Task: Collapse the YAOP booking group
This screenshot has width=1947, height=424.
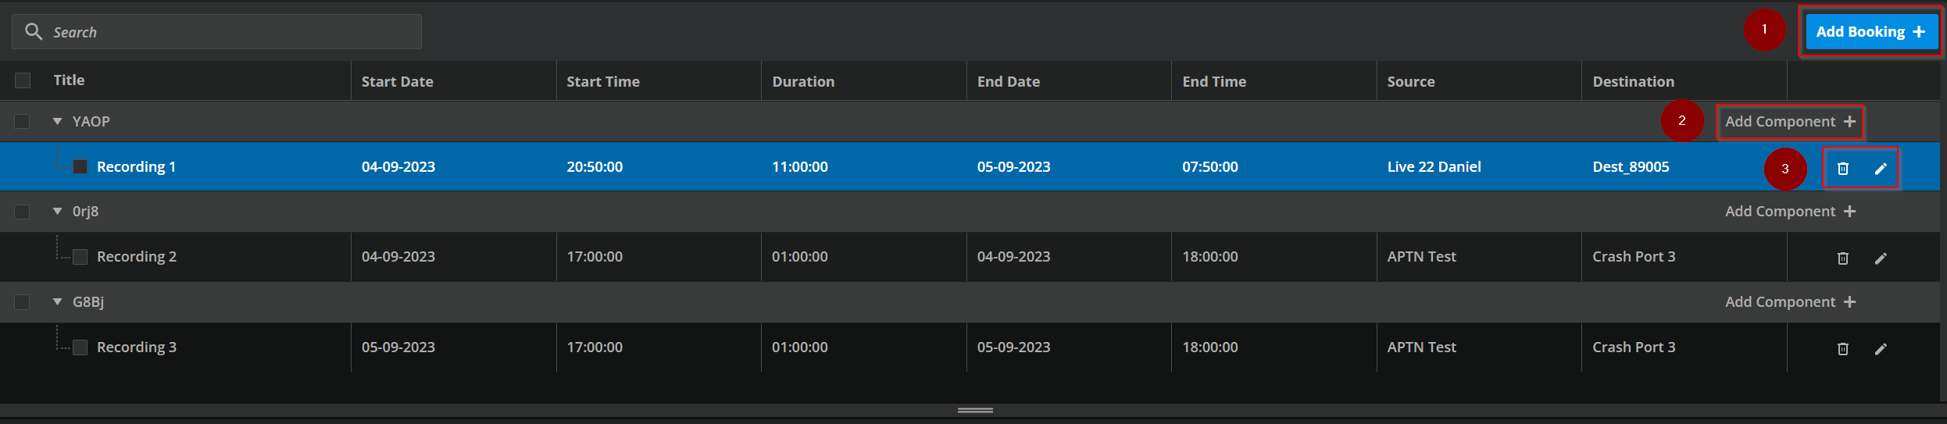Action: (x=57, y=122)
